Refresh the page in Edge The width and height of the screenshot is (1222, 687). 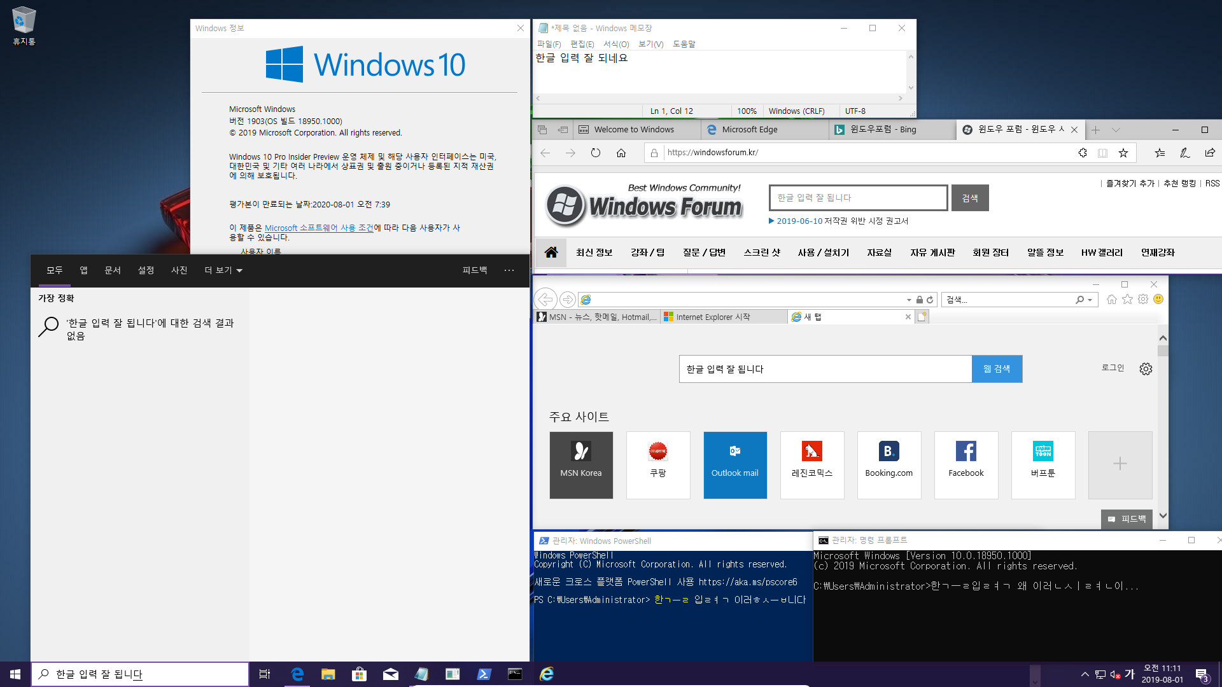tap(595, 153)
